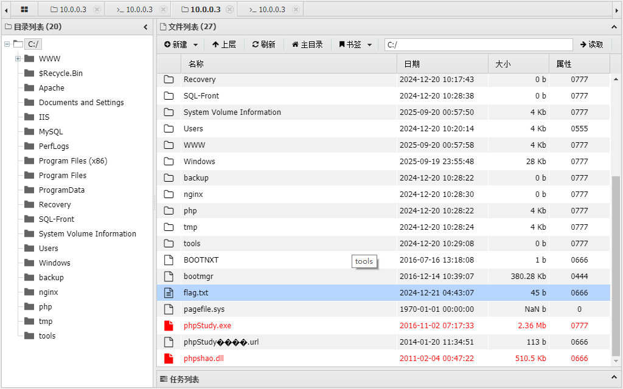Close the active 10.0.0.3 file manager tab
Screen dimensions: 623x389
(229, 10)
